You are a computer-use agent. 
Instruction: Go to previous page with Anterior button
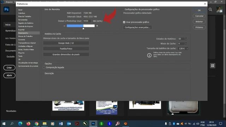[199, 22]
